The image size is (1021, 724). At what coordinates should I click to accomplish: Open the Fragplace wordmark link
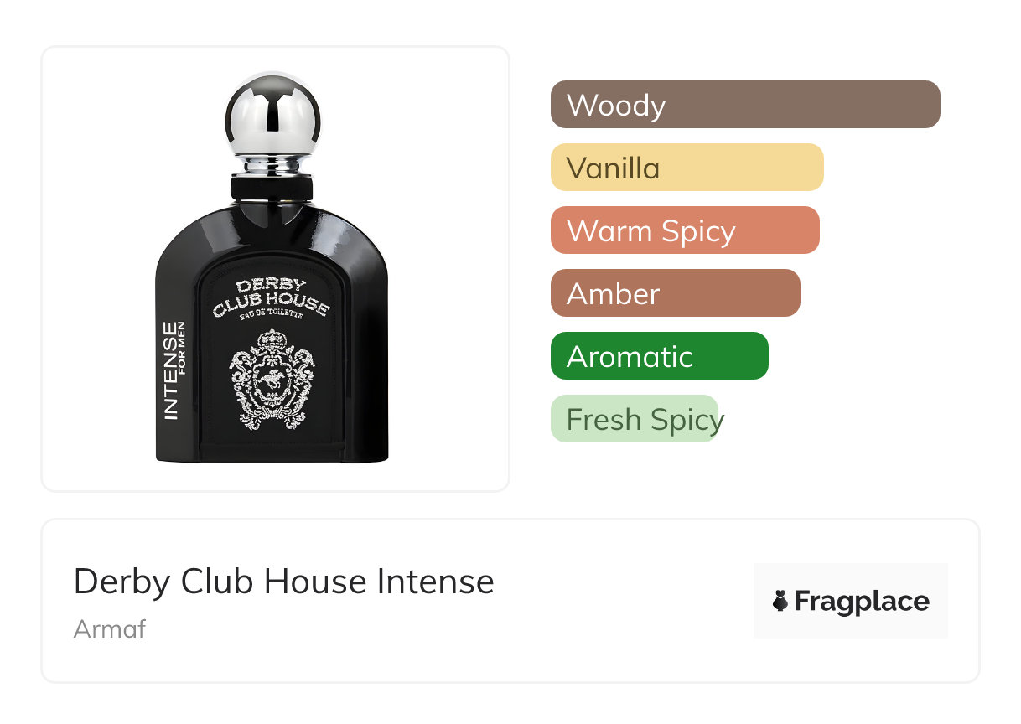[862, 602]
